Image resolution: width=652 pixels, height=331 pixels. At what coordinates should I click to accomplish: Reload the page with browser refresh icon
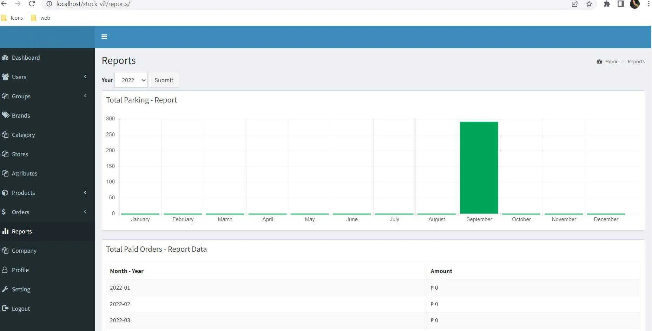tap(32, 4)
